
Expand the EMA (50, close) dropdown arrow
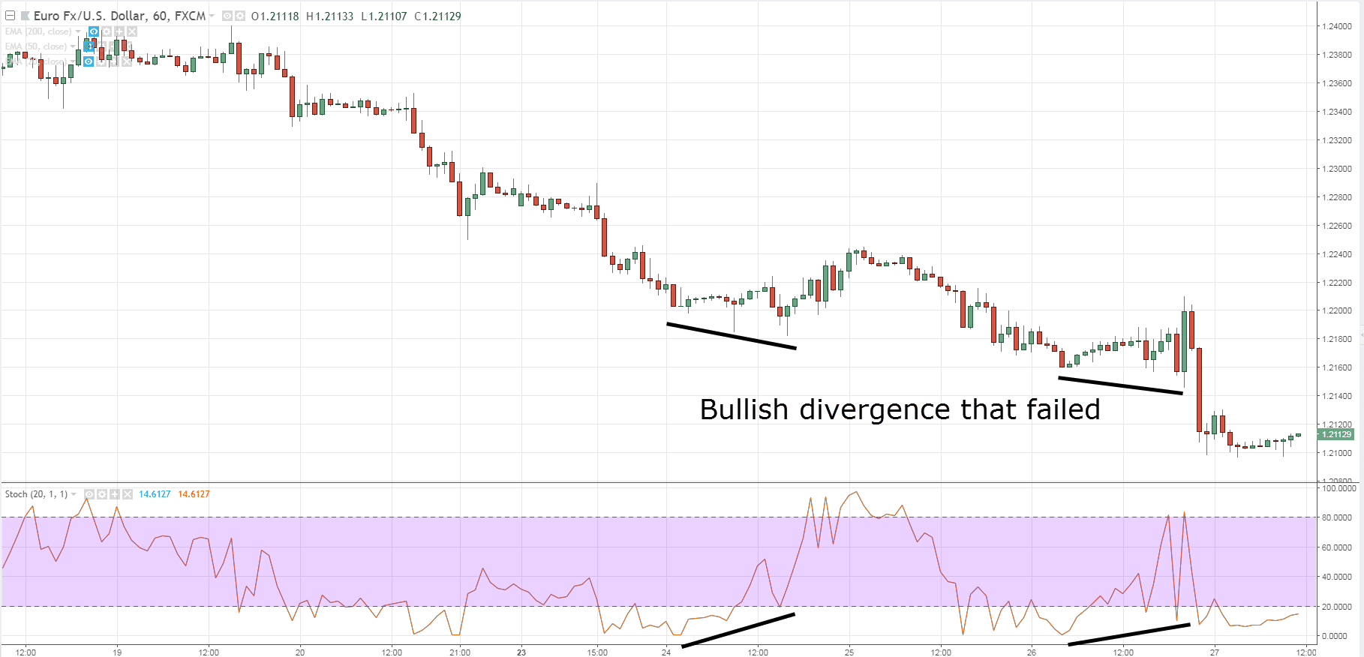pyautogui.click(x=73, y=46)
